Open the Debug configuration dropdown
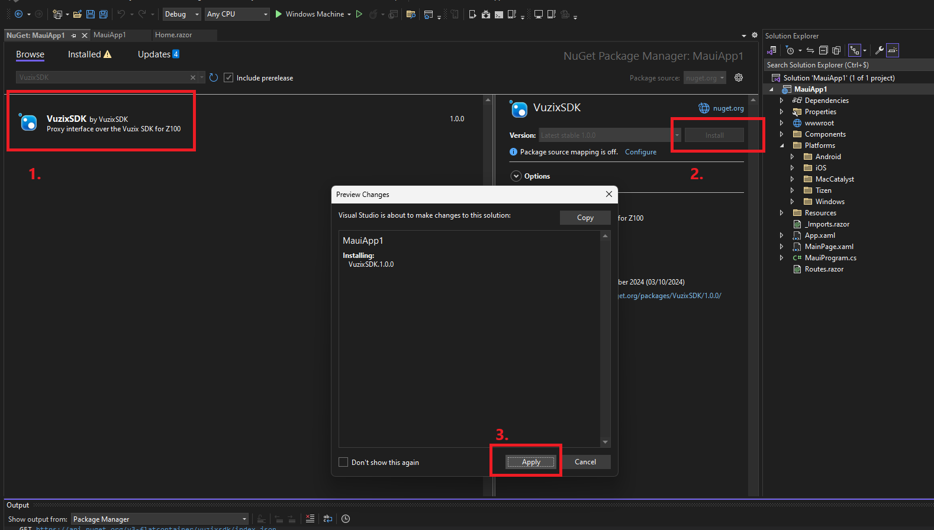 pos(182,14)
